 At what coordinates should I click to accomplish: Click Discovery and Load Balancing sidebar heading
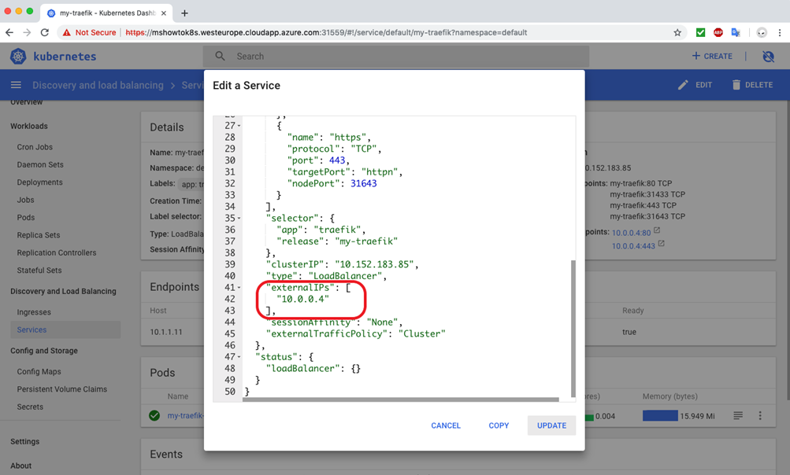(x=64, y=291)
